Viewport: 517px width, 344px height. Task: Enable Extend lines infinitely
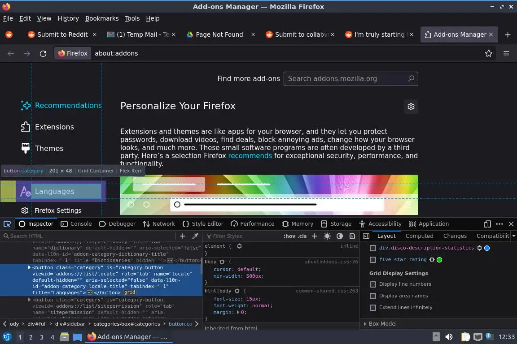(x=373, y=307)
